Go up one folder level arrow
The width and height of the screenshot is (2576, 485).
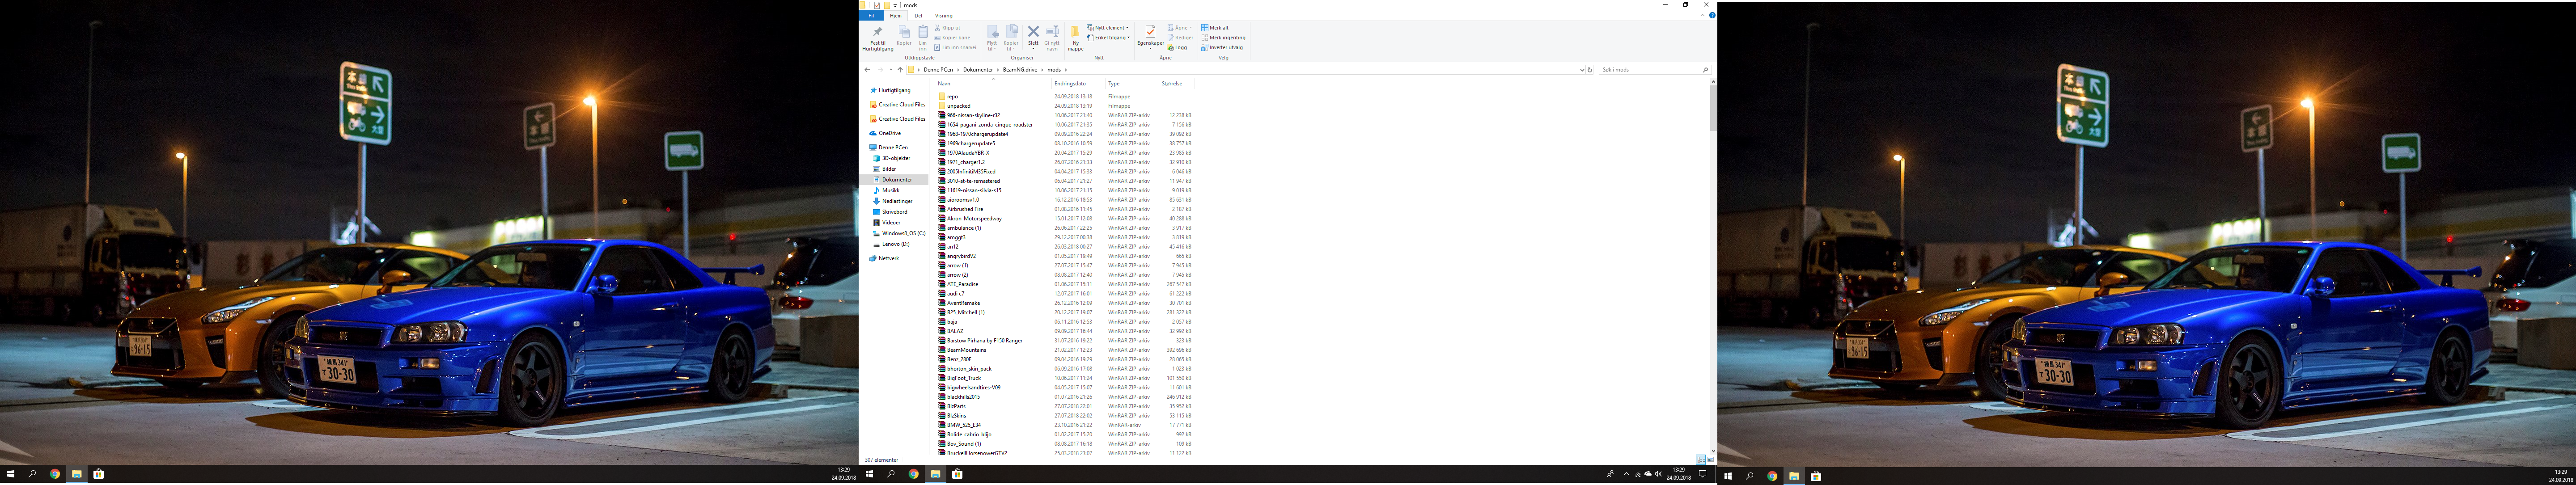point(900,70)
